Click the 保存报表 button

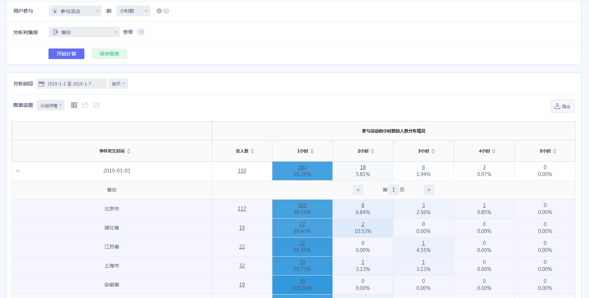(109, 54)
